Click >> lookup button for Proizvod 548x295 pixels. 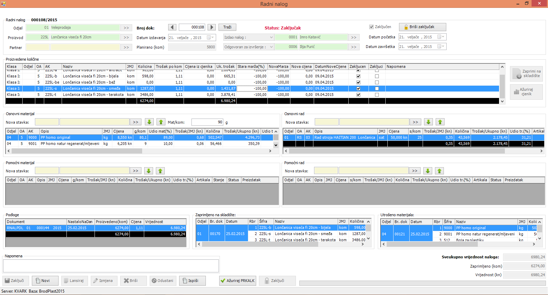[x=126, y=37]
